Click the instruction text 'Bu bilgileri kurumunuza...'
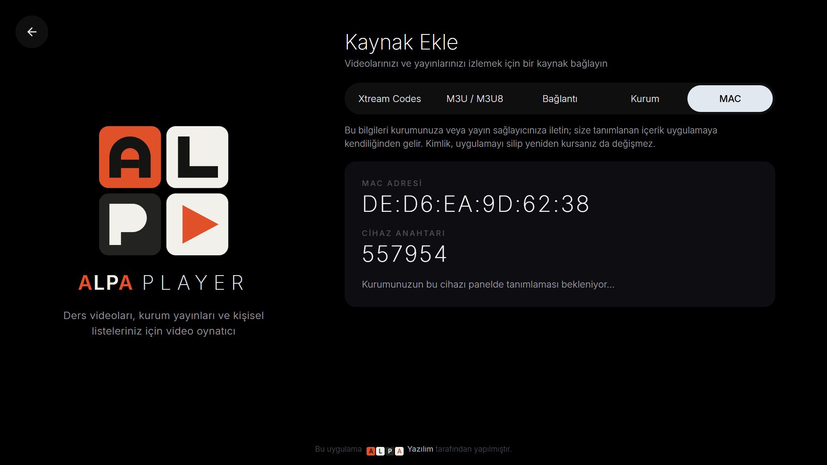 (531, 137)
